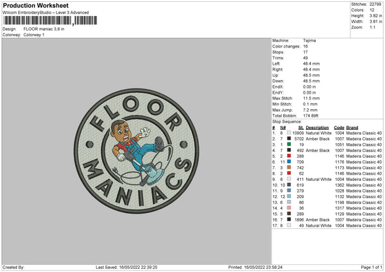Screen dimensions: 385x272
Task: Click the Stop Sequence heading
Action: (x=287, y=122)
